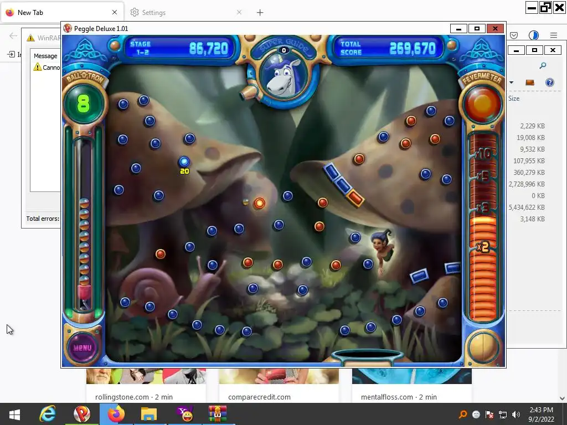Open the rollingstone.com article link

[x=134, y=397]
